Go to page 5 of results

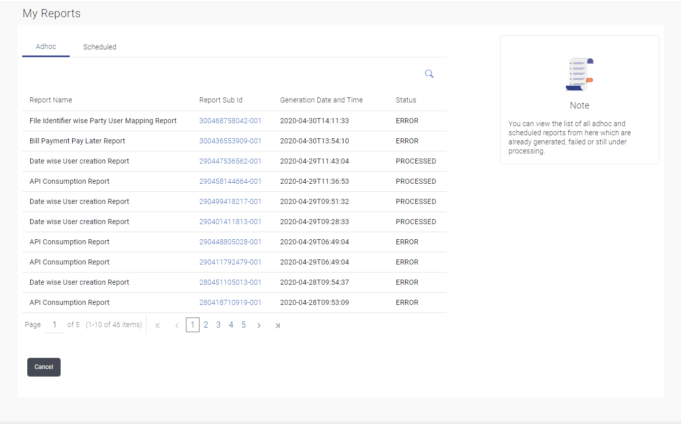coord(244,325)
